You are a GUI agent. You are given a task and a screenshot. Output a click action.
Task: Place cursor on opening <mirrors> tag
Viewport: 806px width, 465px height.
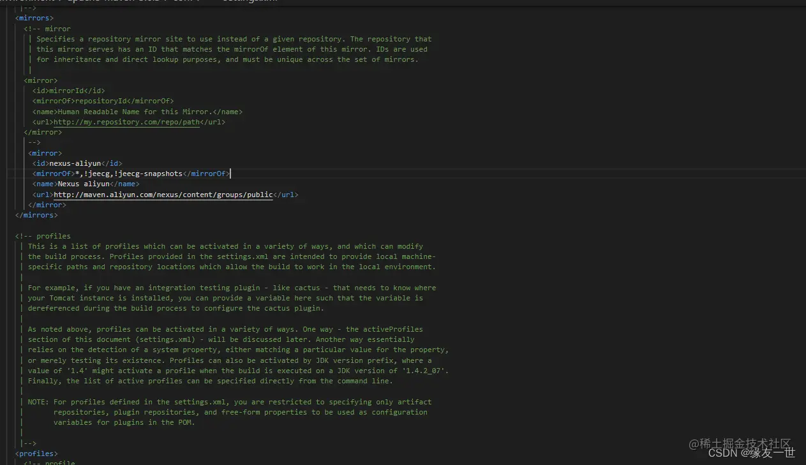pos(34,18)
